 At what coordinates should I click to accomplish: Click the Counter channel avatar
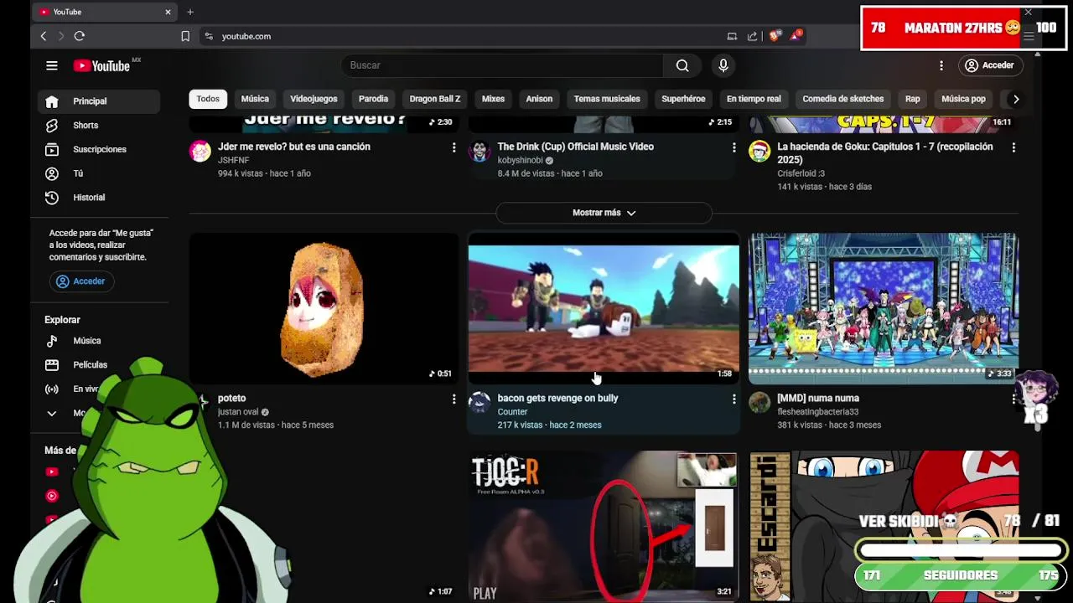click(x=479, y=403)
